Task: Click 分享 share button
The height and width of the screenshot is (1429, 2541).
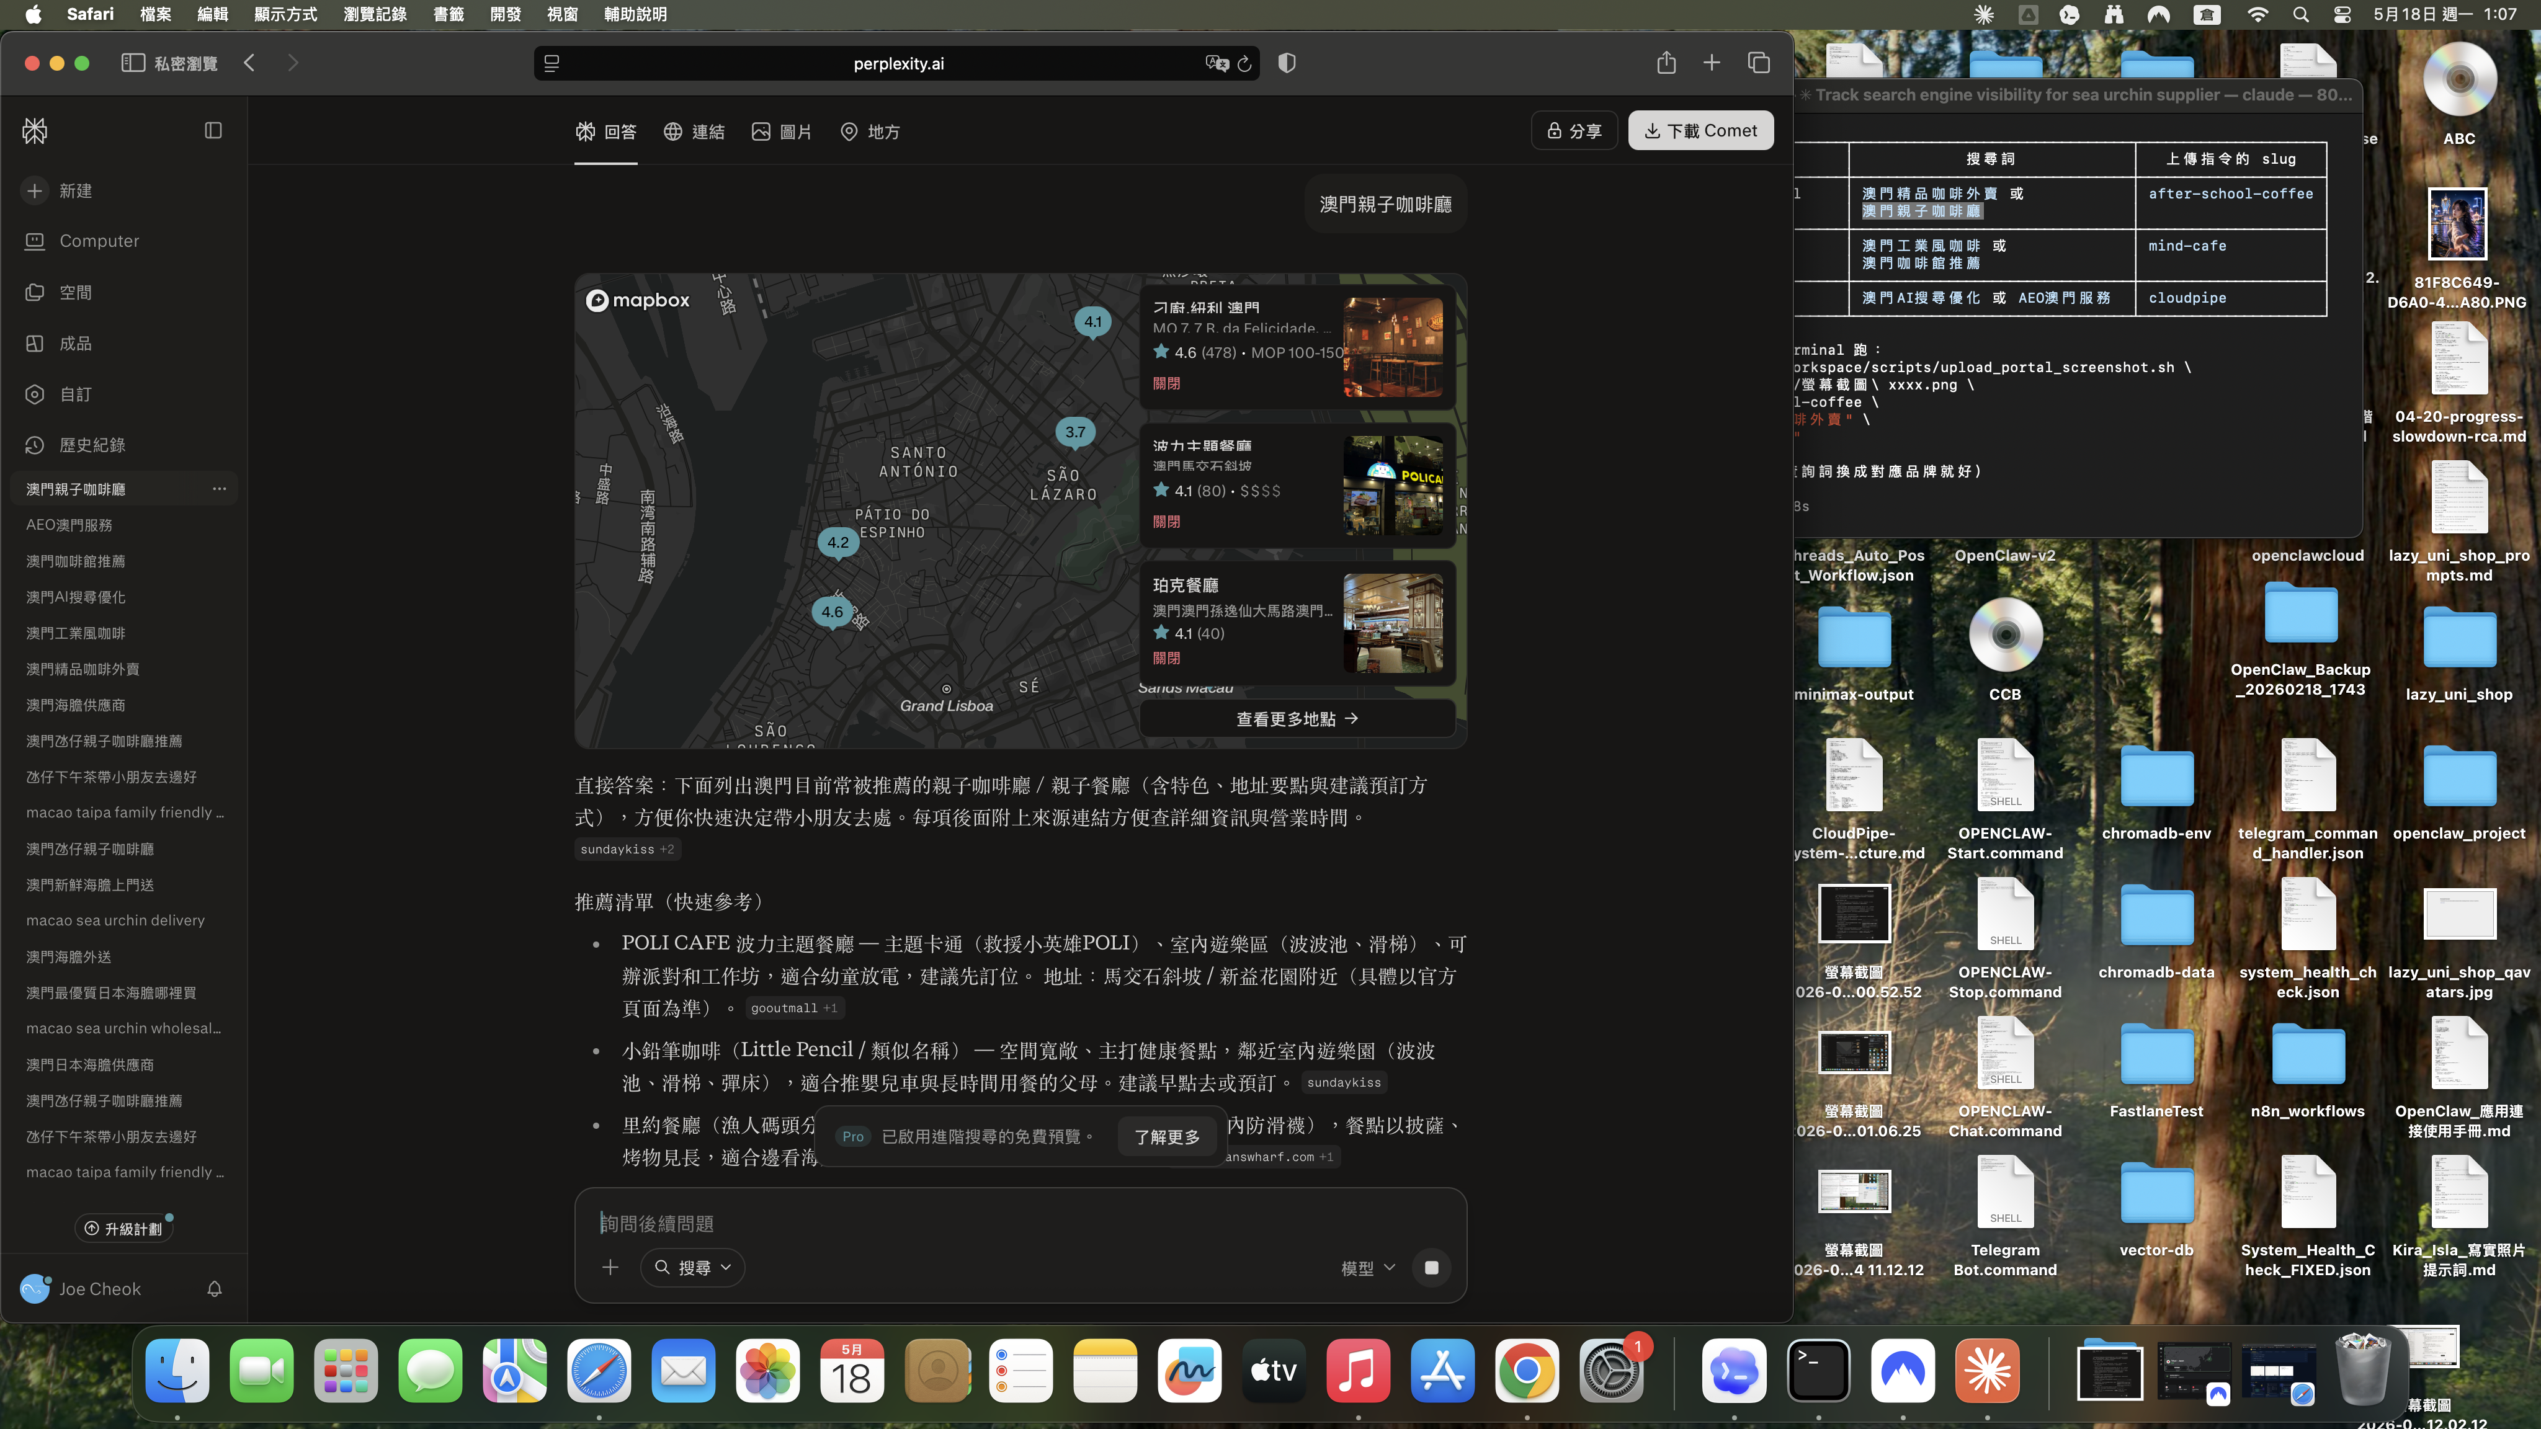Action: pyautogui.click(x=1573, y=130)
